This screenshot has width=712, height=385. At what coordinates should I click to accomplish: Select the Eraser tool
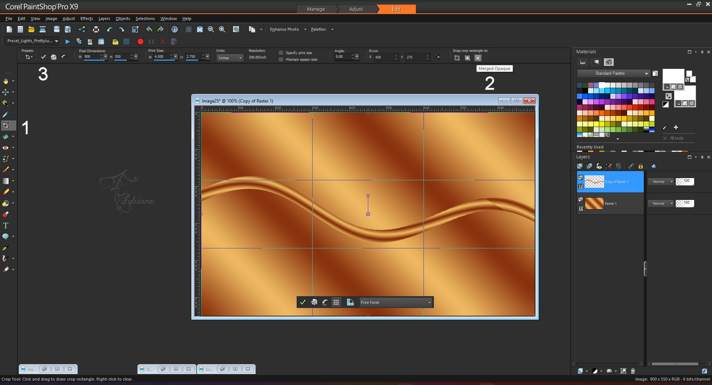(6, 192)
